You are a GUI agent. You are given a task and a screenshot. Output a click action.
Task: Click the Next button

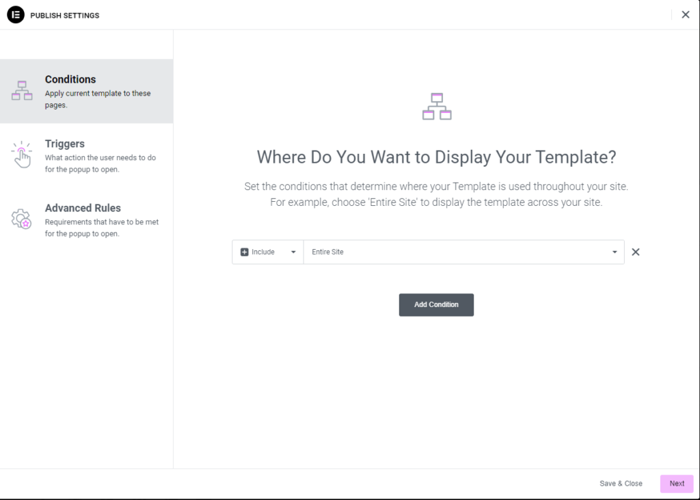677,484
